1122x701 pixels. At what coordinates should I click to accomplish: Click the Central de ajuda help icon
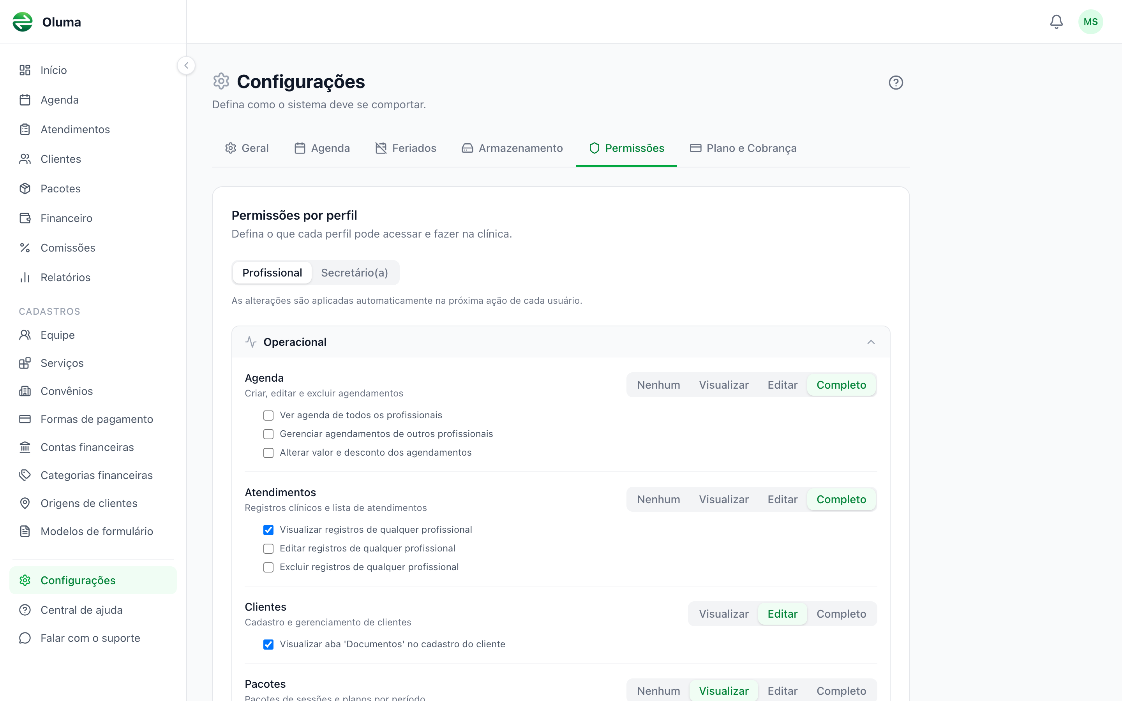(25, 610)
